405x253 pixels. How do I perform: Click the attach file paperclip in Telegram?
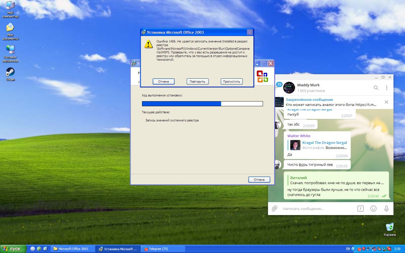pos(275,209)
